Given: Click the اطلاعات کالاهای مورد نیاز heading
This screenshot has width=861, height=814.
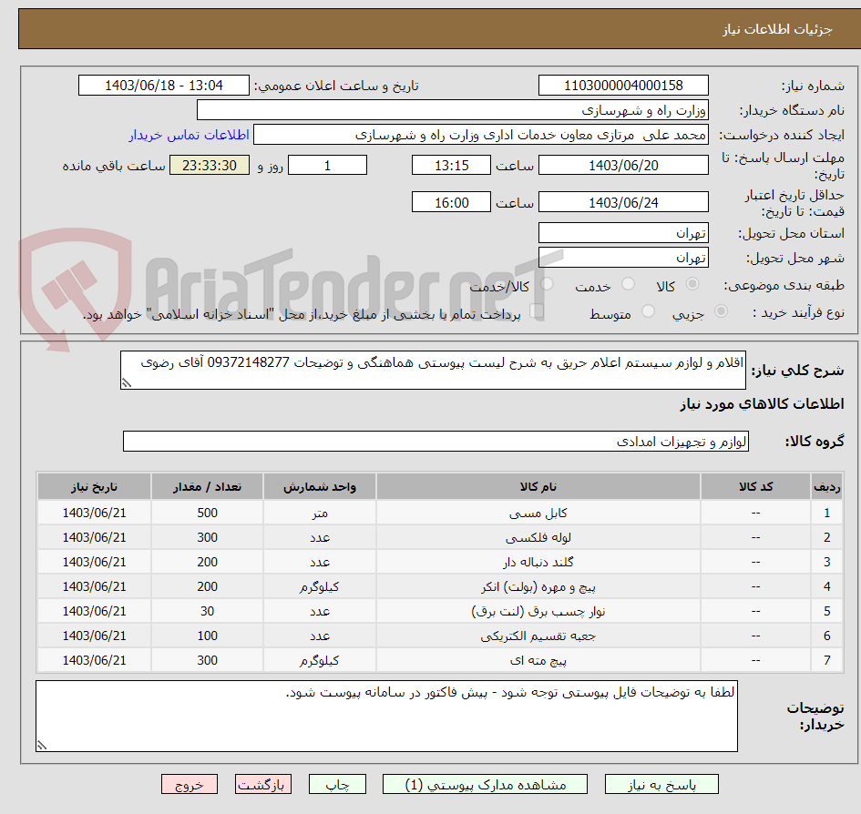Looking at the screenshot, I should pos(762,404).
